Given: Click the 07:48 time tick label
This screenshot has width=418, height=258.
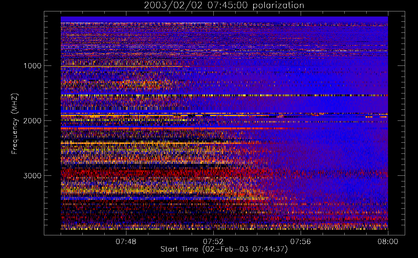Looking at the screenshot, I should tap(126, 242).
